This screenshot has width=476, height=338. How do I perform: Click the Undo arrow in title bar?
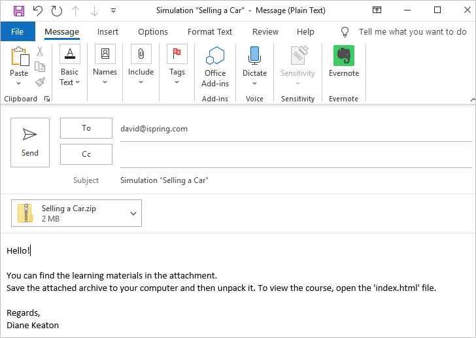37,11
